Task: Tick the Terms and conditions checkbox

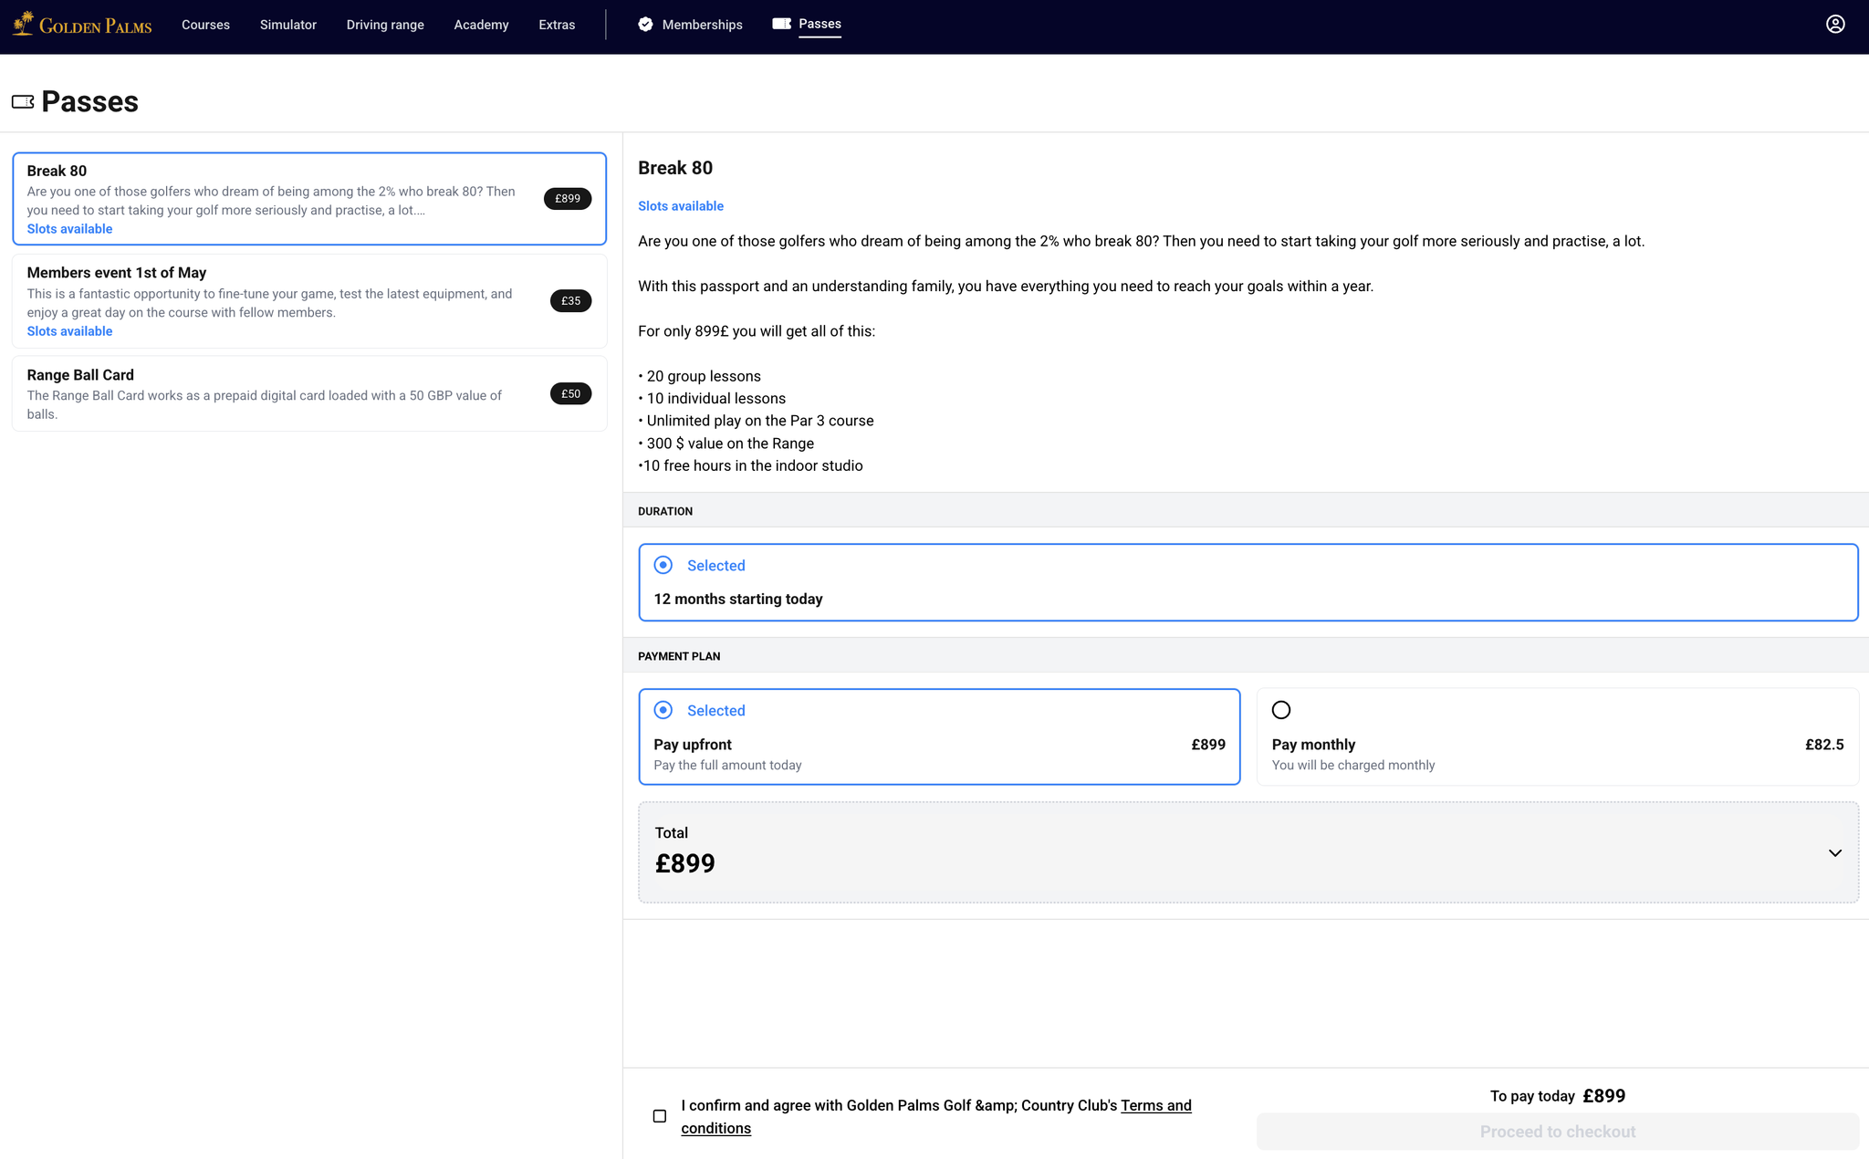Action: point(660,1116)
